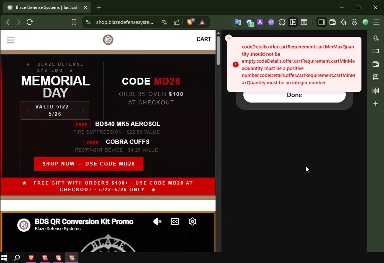Viewport: 384px width, 263px height.
Task: Add a new item to sidebar
Action: tap(376, 104)
